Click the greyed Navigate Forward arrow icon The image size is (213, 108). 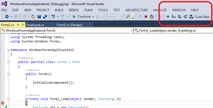(16, 17)
